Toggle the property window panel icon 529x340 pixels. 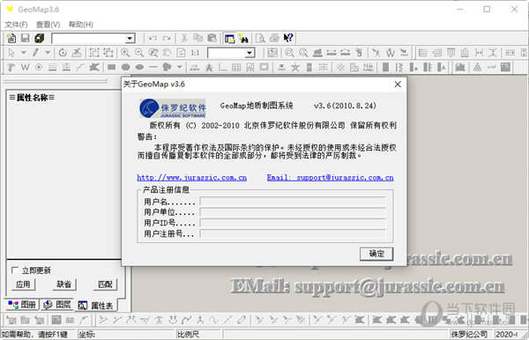(x=230, y=39)
